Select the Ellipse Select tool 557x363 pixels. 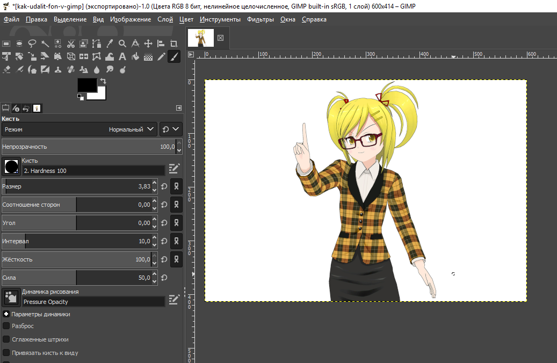[x=19, y=43]
